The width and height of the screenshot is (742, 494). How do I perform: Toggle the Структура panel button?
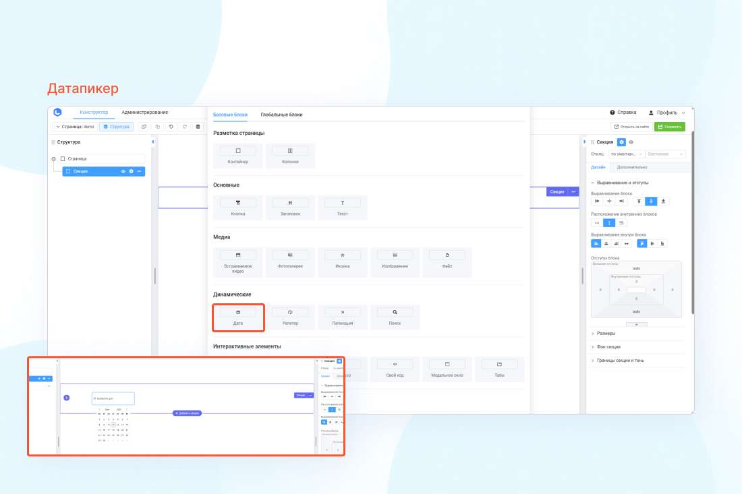pos(116,127)
